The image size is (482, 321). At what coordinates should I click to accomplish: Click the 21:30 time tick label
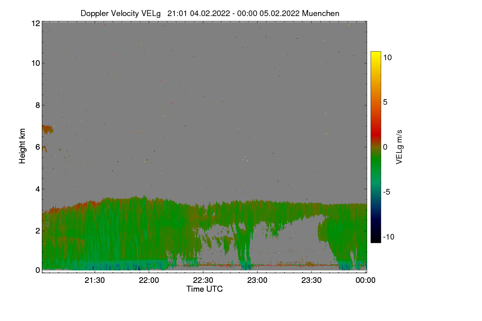click(95, 280)
